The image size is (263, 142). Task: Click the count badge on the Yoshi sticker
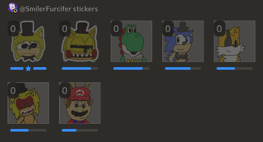116,29
